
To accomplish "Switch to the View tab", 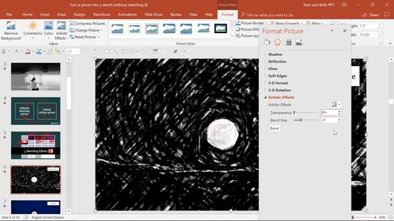I will point(193,15).
